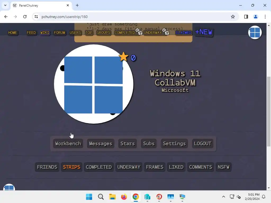Open the TOP navigation link

pos(89,33)
